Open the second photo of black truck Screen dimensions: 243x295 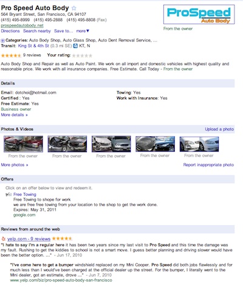tap(67, 144)
